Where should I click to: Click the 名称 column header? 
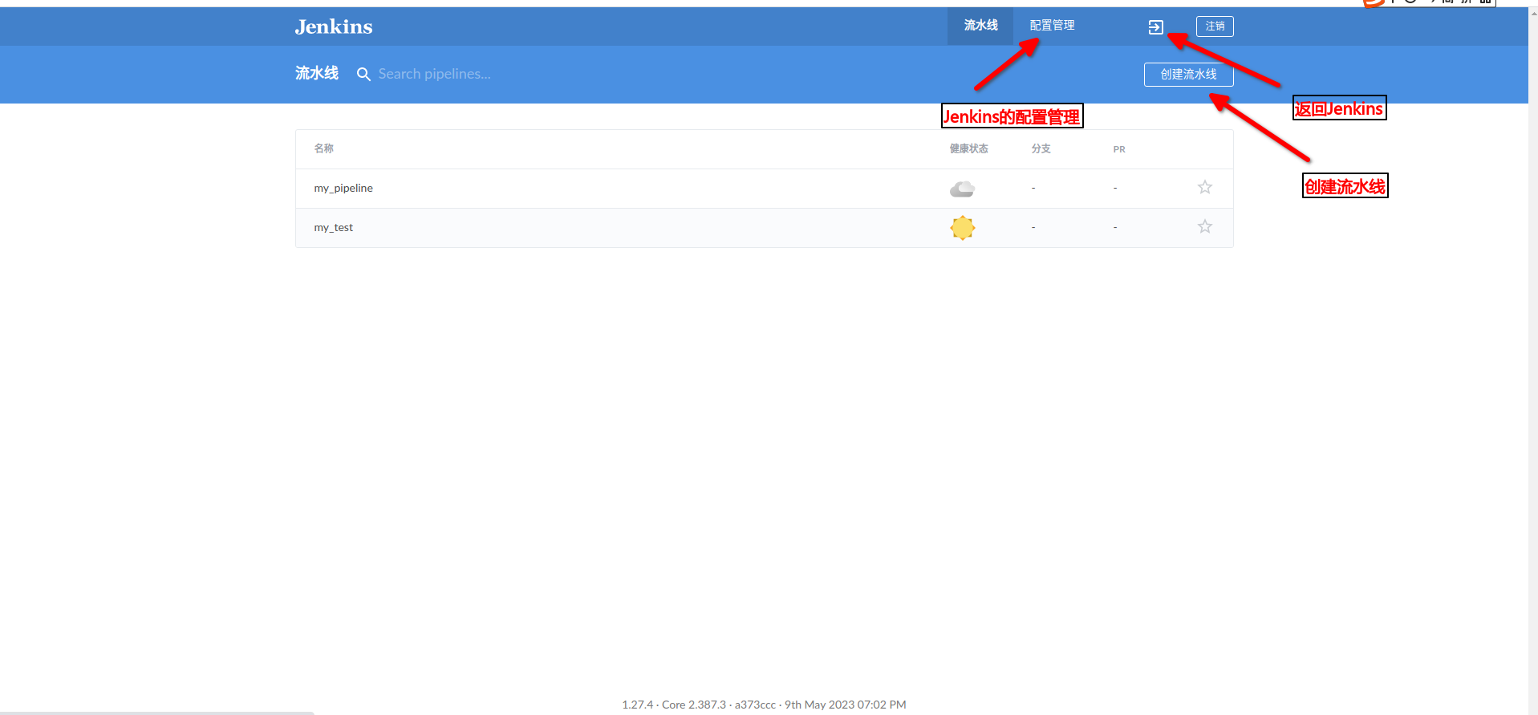pos(323,148)
